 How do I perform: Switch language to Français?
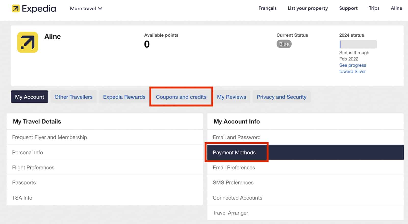pos(267,8)
